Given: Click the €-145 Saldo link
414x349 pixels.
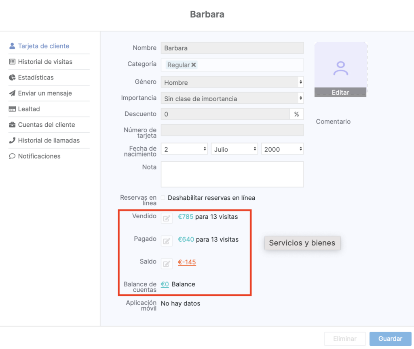Looking at the screenshot, I should 187,262.
